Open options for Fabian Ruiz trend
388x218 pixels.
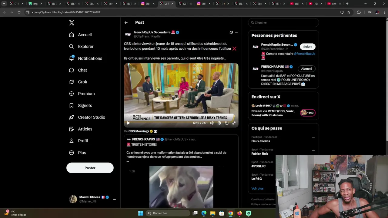click(313, 150)
